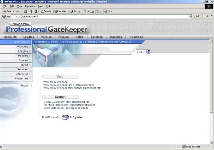This screenshot has height=150, width=214.
Task: Expand the address bar dropdown
Action: tap(190, 16)
